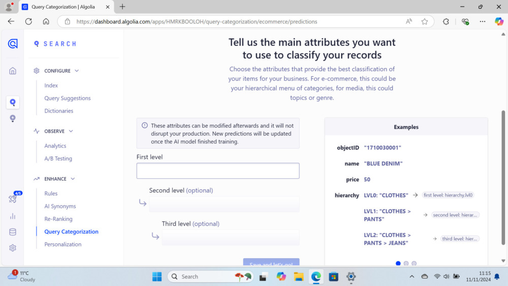Open Dictionaries in the sidebar
Screen dimensions: 508x286
tap(58, 111)
